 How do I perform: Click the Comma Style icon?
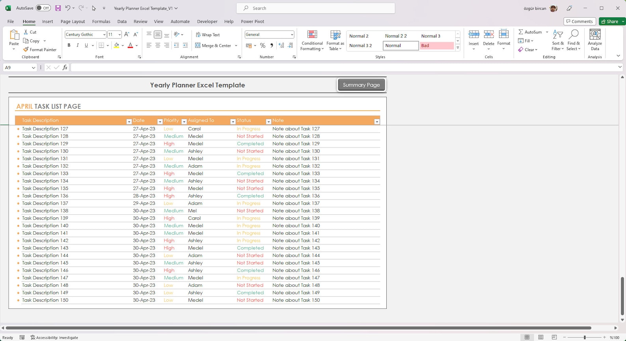272,46
